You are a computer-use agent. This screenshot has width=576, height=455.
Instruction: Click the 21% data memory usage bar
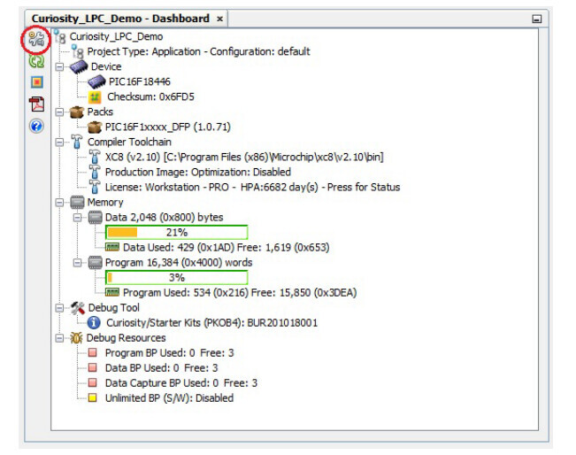(x=177, y=233)
